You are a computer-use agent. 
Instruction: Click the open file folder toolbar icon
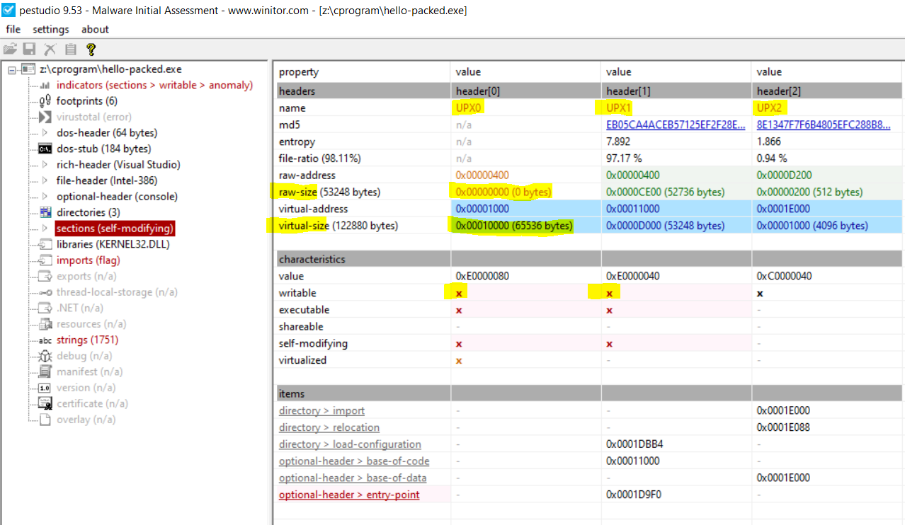coord(10,49)
